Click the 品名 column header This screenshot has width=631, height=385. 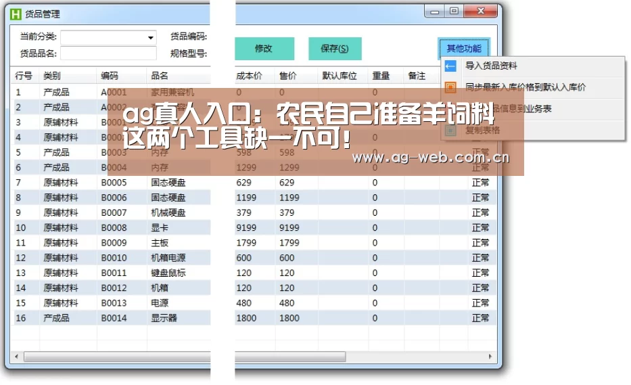pyautogui.click(x=160, y=76)
